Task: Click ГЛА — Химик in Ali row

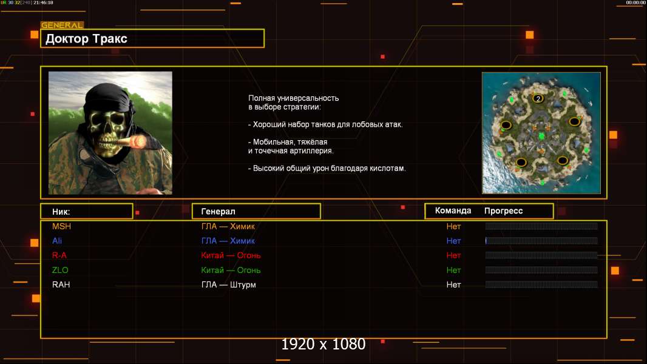Action: (x=228, y=241)
